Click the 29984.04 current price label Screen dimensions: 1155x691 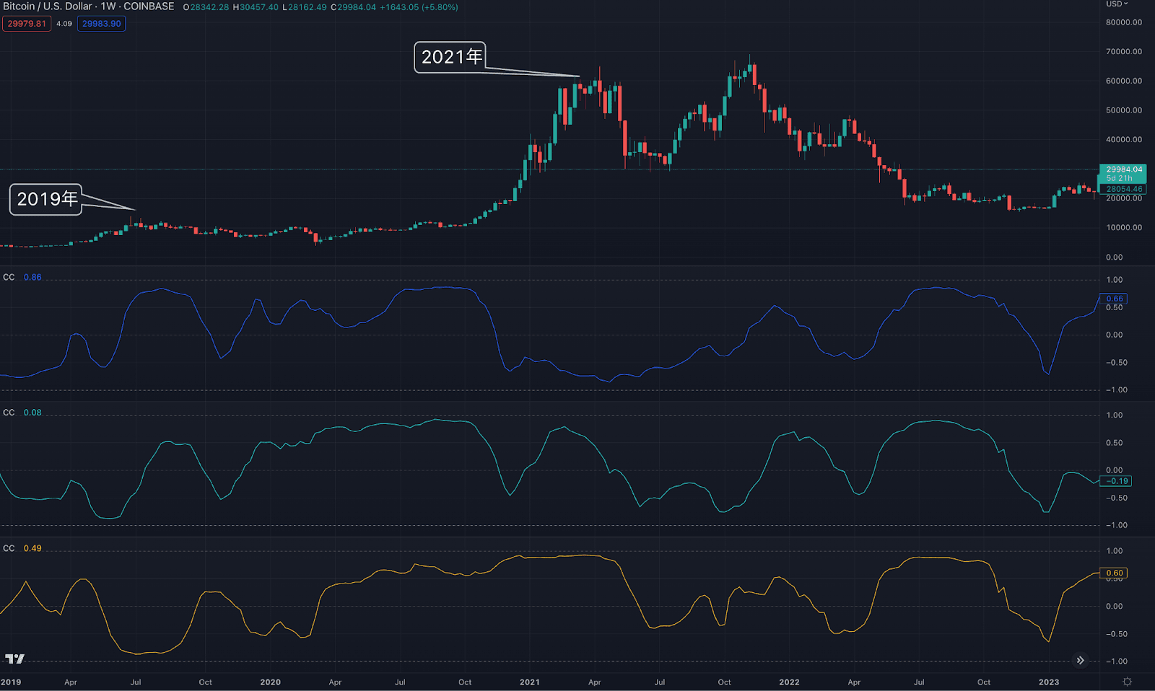(x=1124, y=170)
